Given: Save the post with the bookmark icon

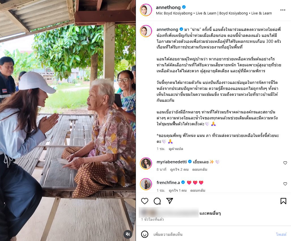Looking at the screenshot, I should point(283,201).
